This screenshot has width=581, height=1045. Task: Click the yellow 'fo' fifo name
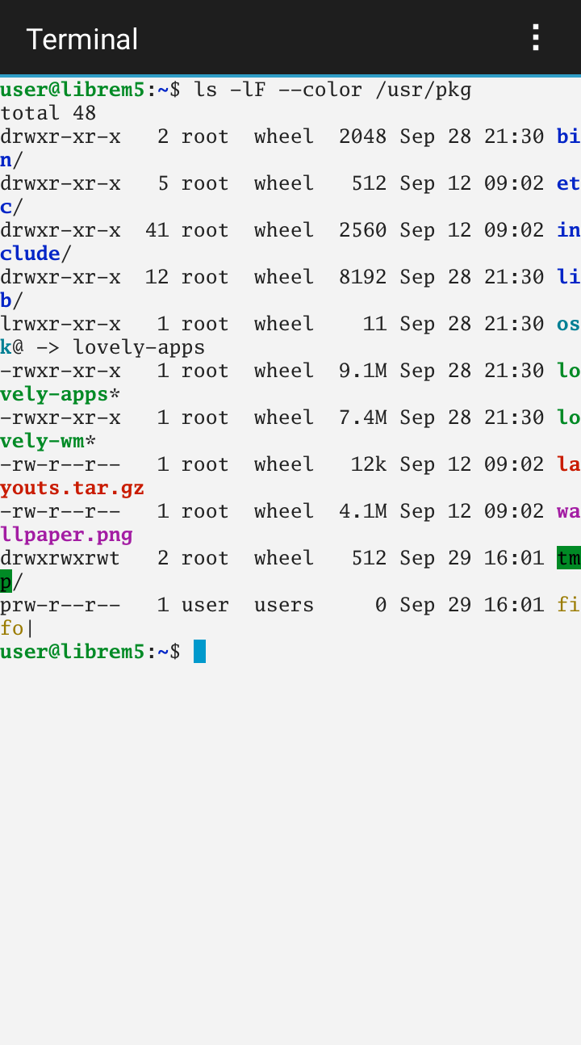pos(12,628)
